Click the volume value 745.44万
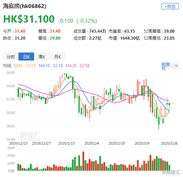 [x=97, y=31]
